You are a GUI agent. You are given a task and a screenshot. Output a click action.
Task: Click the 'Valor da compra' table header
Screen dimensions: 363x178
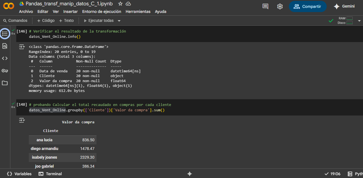[78, 122]
